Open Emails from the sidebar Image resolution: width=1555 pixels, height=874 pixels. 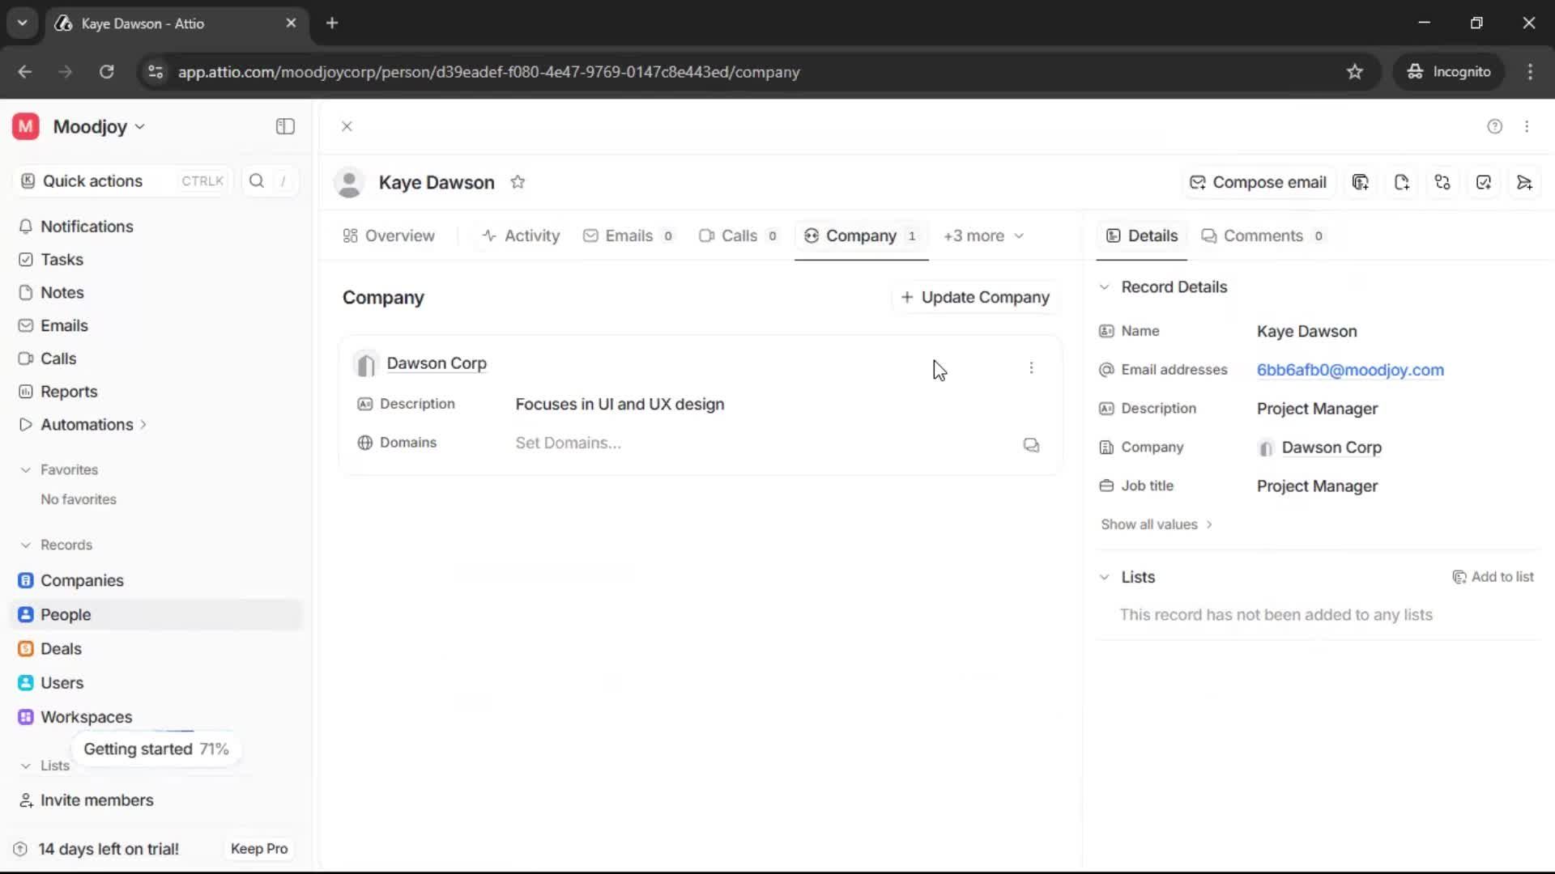pos(65,325)
